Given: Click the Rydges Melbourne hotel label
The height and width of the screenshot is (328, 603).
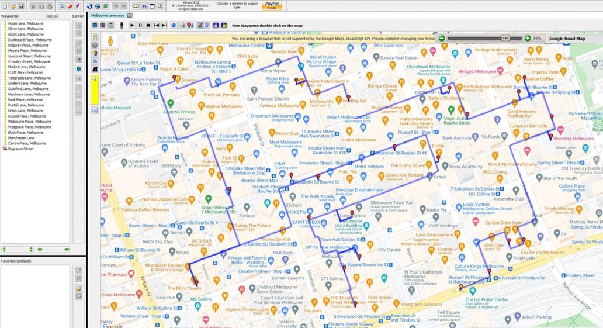Looking at the screenshot, I should (477, 71).
